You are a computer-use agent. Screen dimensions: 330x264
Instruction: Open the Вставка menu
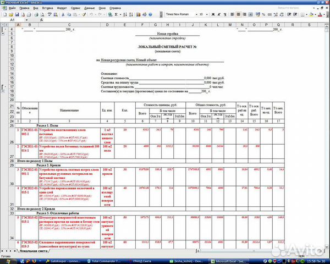pos(47,8)
